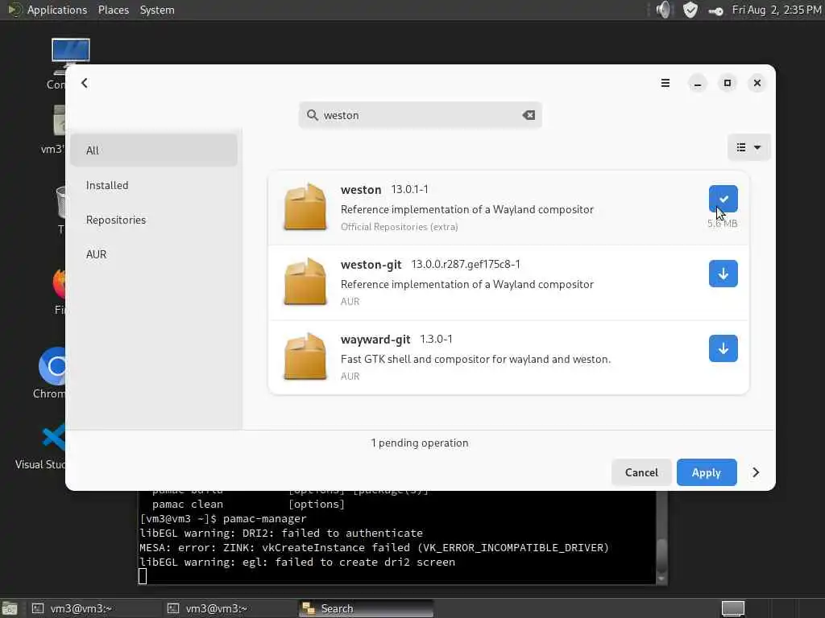Click Official Repositories (extra) label
Viewport: 825px width, 618px height.
click(x=400, y=227)
